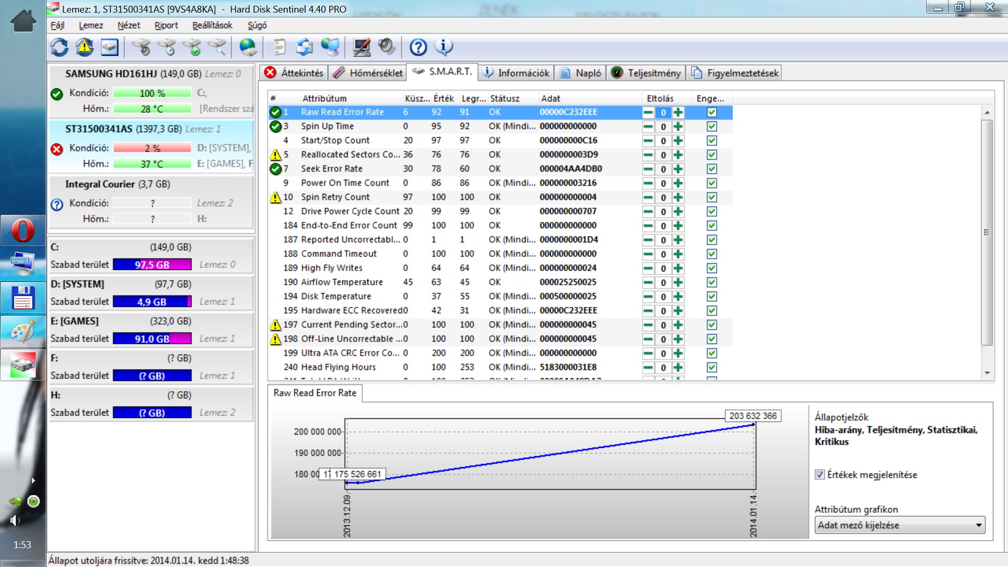Increase offset for Head Flying Hours
Viewport: 1008px width, 567px height.
(x=678, y=367)
